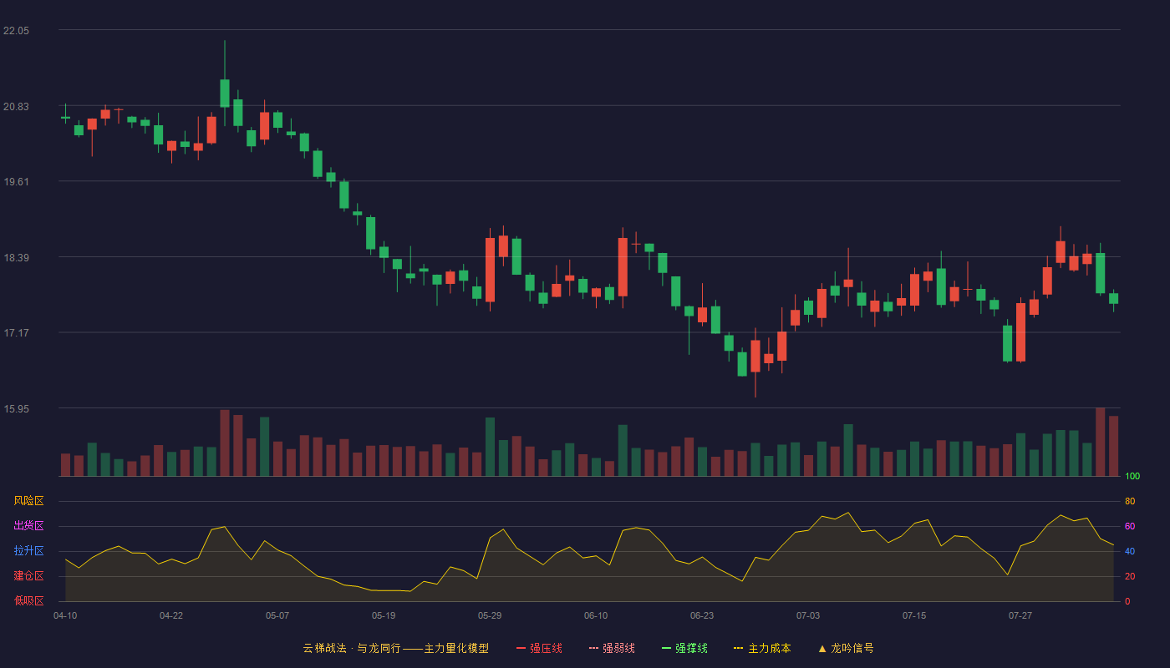The width and height of the screenshot is (1170, 668).
Task: Toggle the 强压线 legend series
Action: tap(539, 648)
